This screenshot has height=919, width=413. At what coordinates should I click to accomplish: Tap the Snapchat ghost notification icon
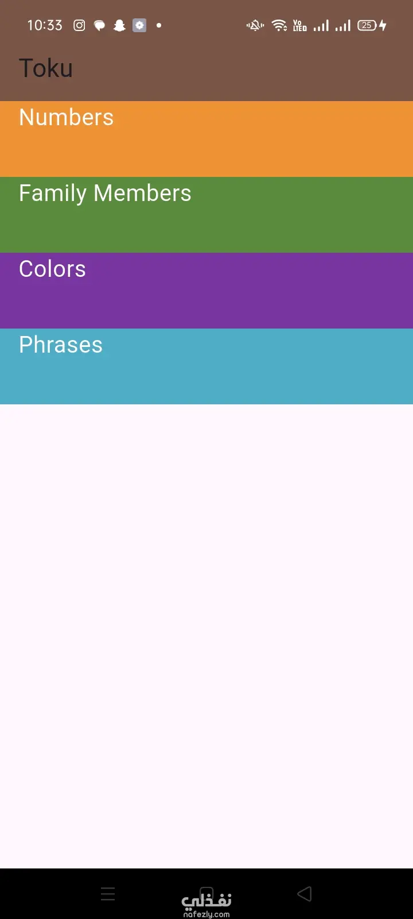[x=119, y=25]
